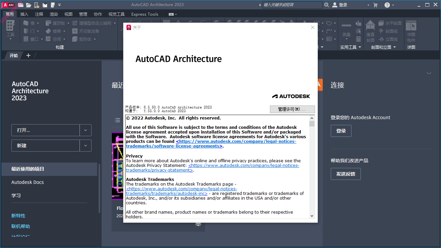Select the 剖面线 (Section line) tool

pyautogui.click(x=388, y=31)
